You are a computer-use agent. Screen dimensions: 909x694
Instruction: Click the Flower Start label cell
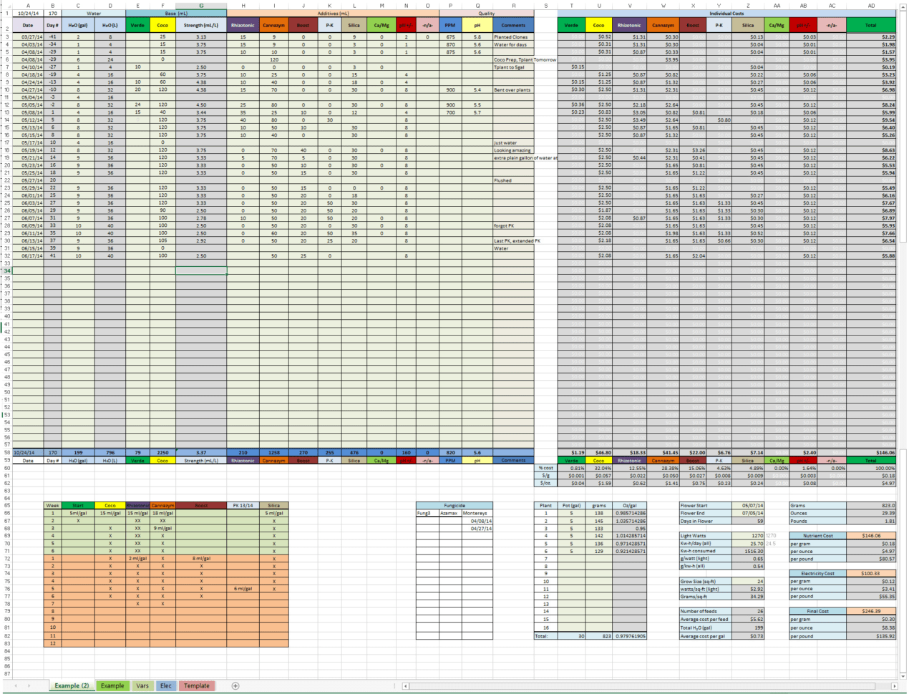[705, 505]
